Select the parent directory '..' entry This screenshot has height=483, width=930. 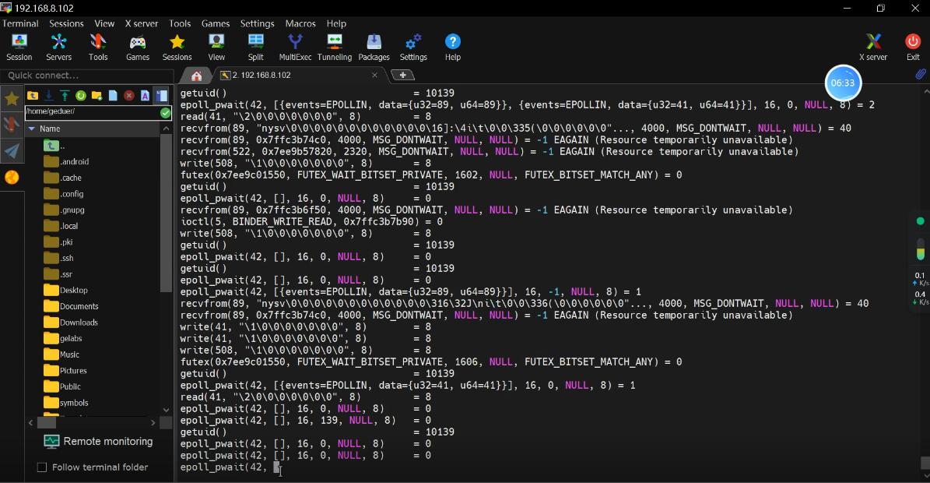tap(54, 146)
